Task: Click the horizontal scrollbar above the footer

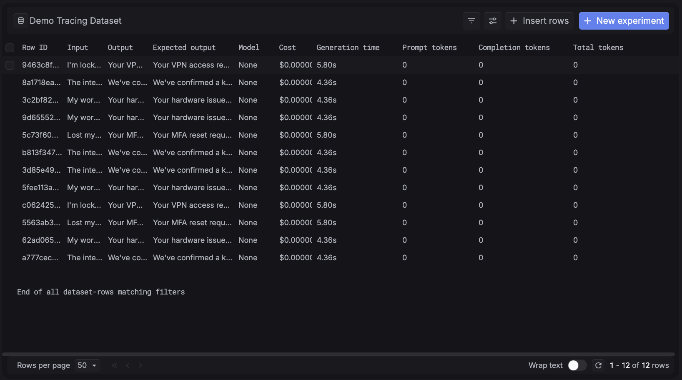Action: coord(338,355)
